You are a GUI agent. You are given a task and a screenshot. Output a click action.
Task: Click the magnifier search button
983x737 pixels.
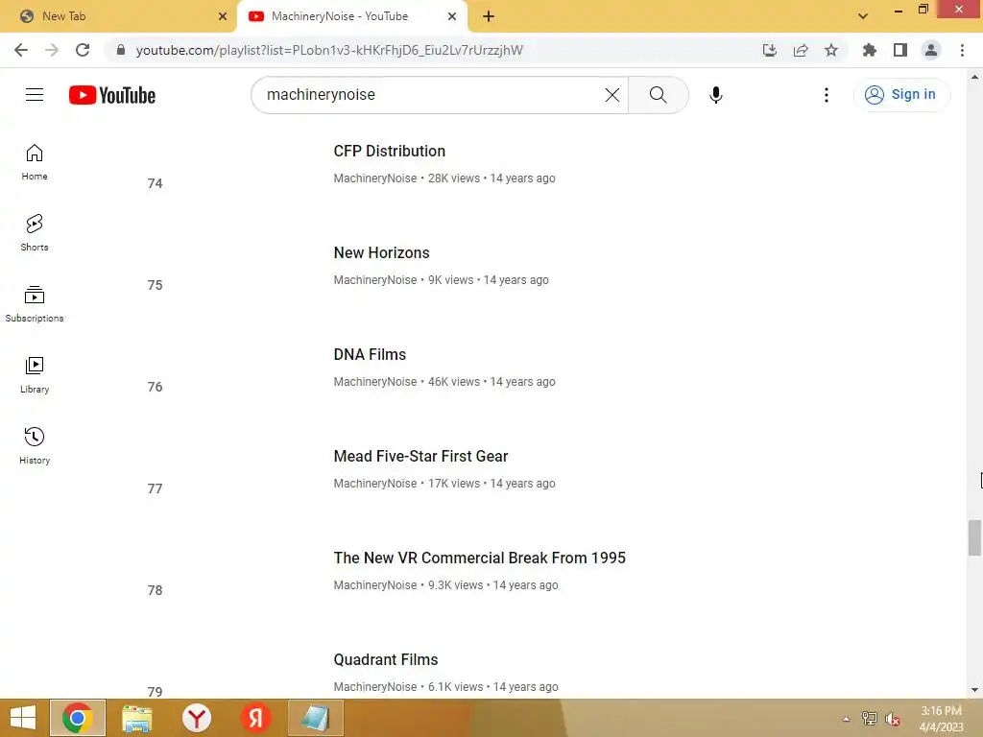658,95
